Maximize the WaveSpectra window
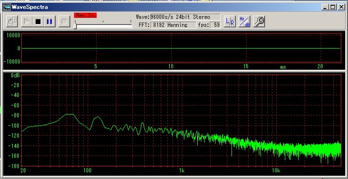Viewport: 348px width, 179px height. pyautogui.click(x=333, y=7)
